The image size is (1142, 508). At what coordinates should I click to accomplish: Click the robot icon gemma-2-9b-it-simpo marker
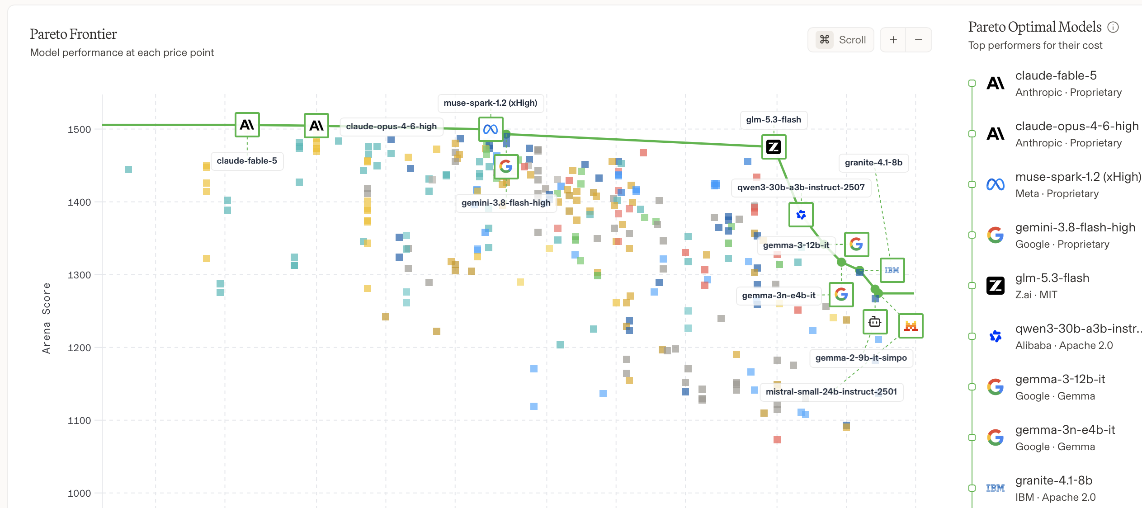point(875,322)
